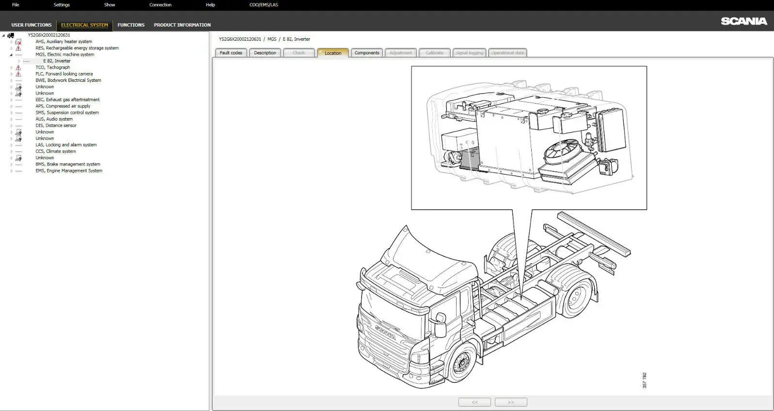Open the Show menu
774x411 pixels.
click(x=110, y=5)
